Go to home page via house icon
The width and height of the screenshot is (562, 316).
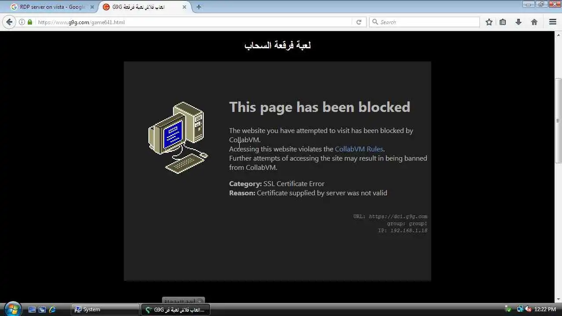[534, 22]
